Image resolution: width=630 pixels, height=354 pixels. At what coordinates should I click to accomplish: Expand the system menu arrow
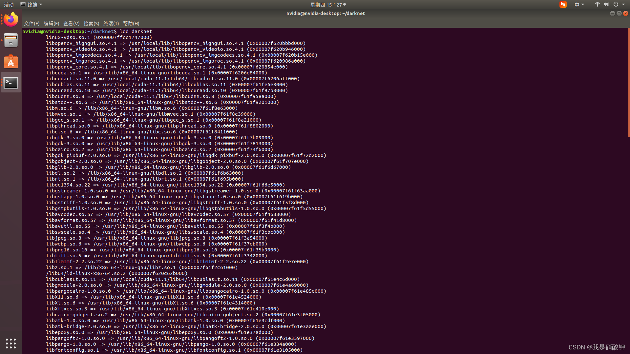coord(623,5)
